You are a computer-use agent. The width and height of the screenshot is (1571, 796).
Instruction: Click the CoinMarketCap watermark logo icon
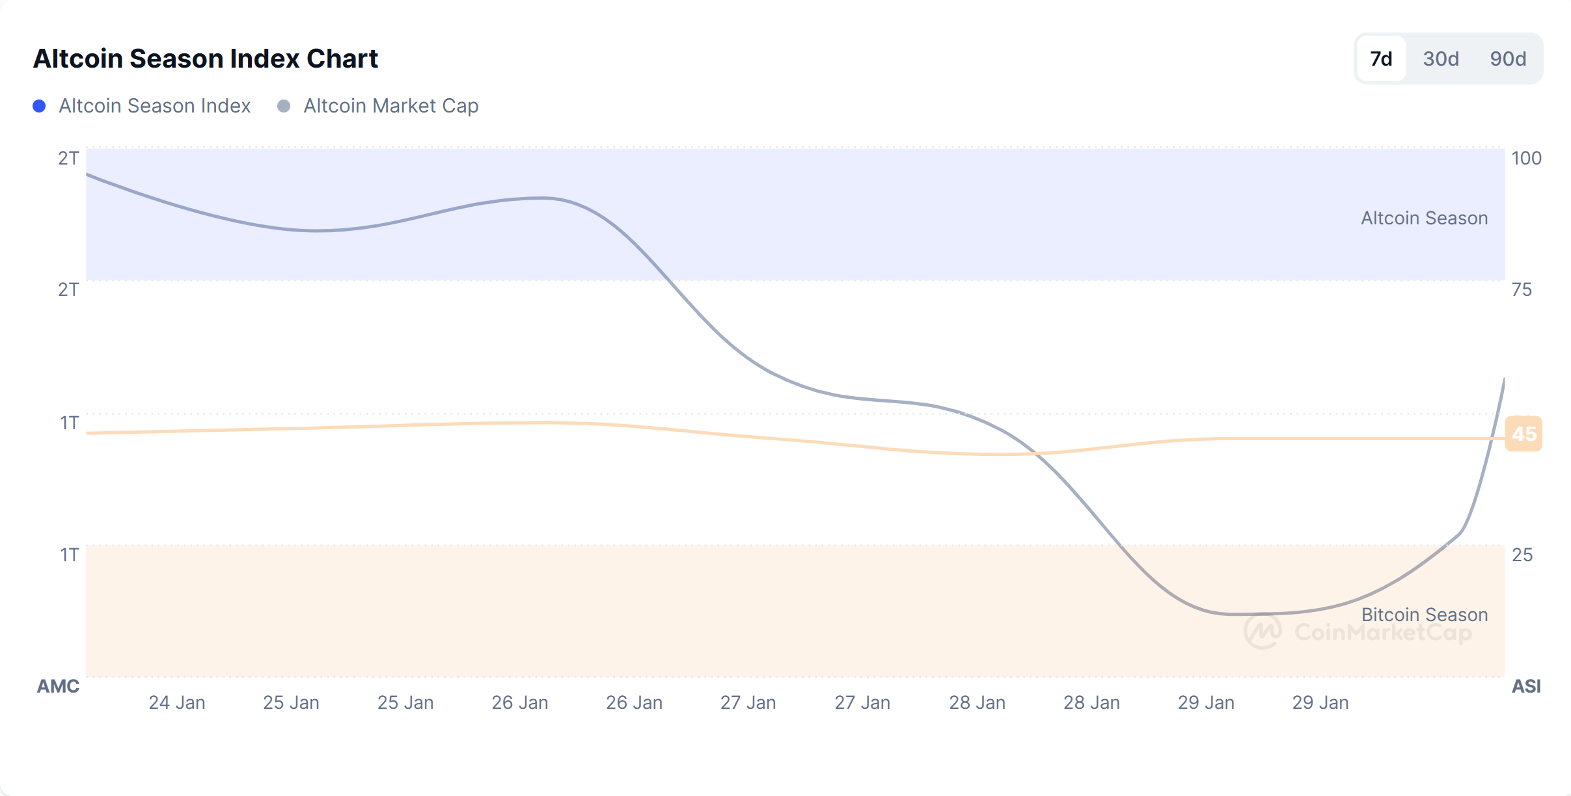pos(1262,630)
